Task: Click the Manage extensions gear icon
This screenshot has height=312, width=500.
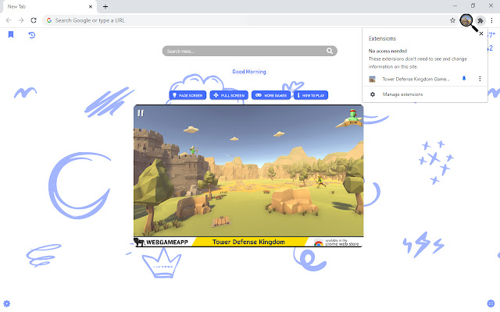Action: pyautogui.click(x=373, y=94)
